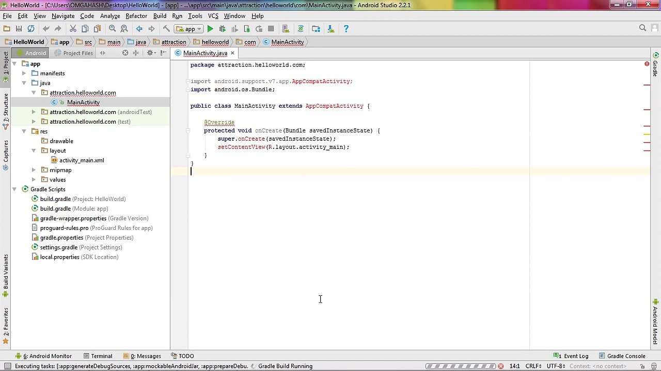Click the Collapse All icon in Project panel
Image resolution: width=661 pixels, height=371 pixels.
(136, 53)
